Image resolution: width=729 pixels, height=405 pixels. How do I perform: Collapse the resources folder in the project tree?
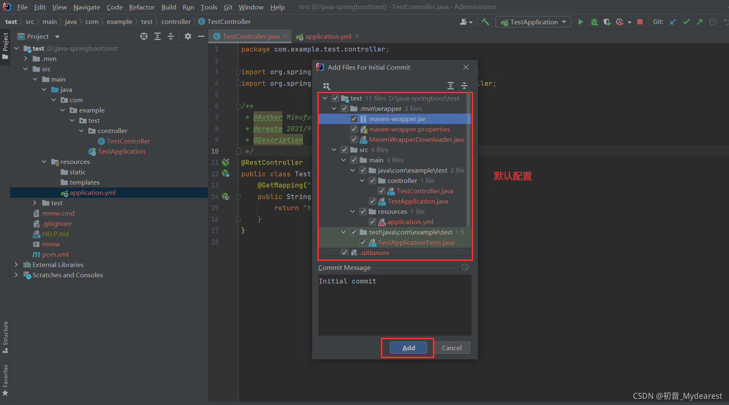click(x=44, y=162)
